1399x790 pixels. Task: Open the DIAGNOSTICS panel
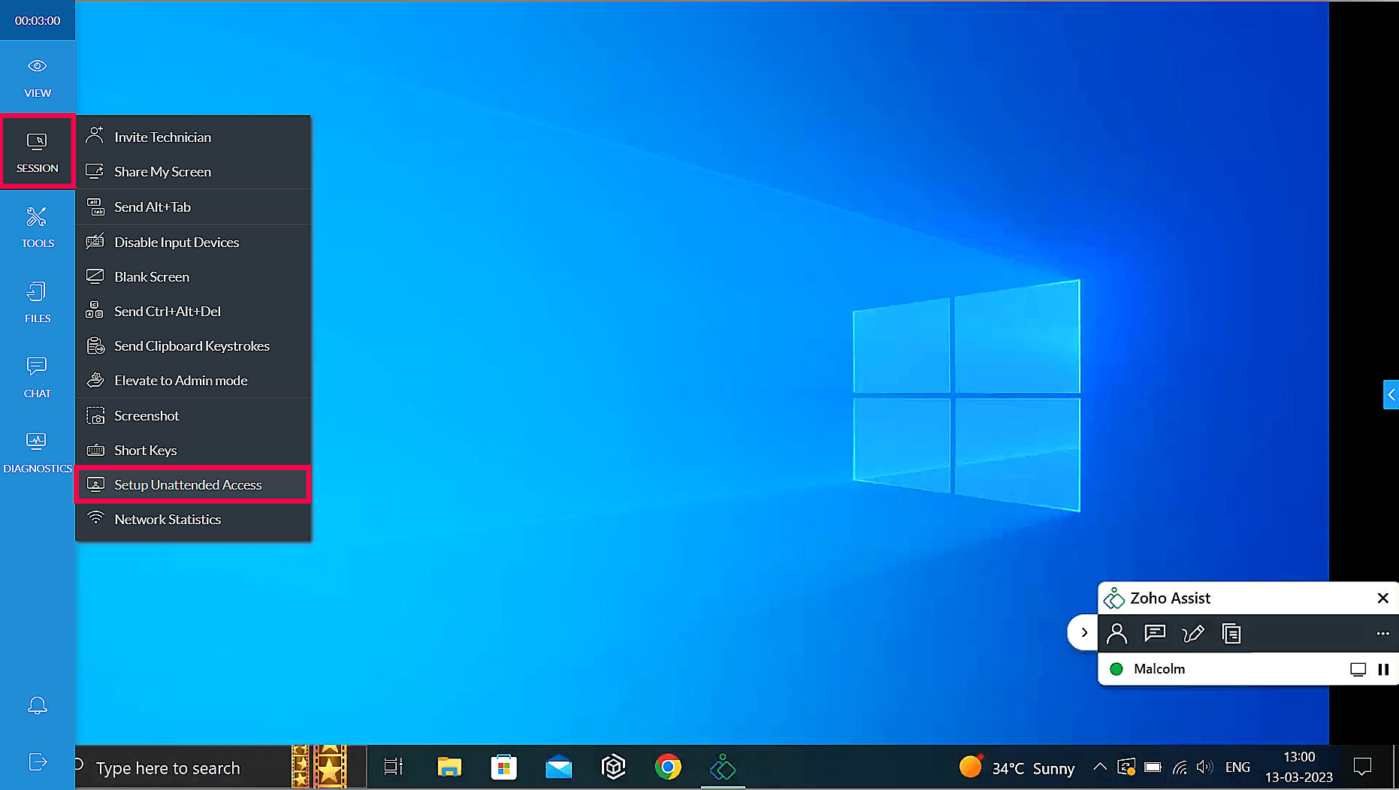tap(37, 452)
